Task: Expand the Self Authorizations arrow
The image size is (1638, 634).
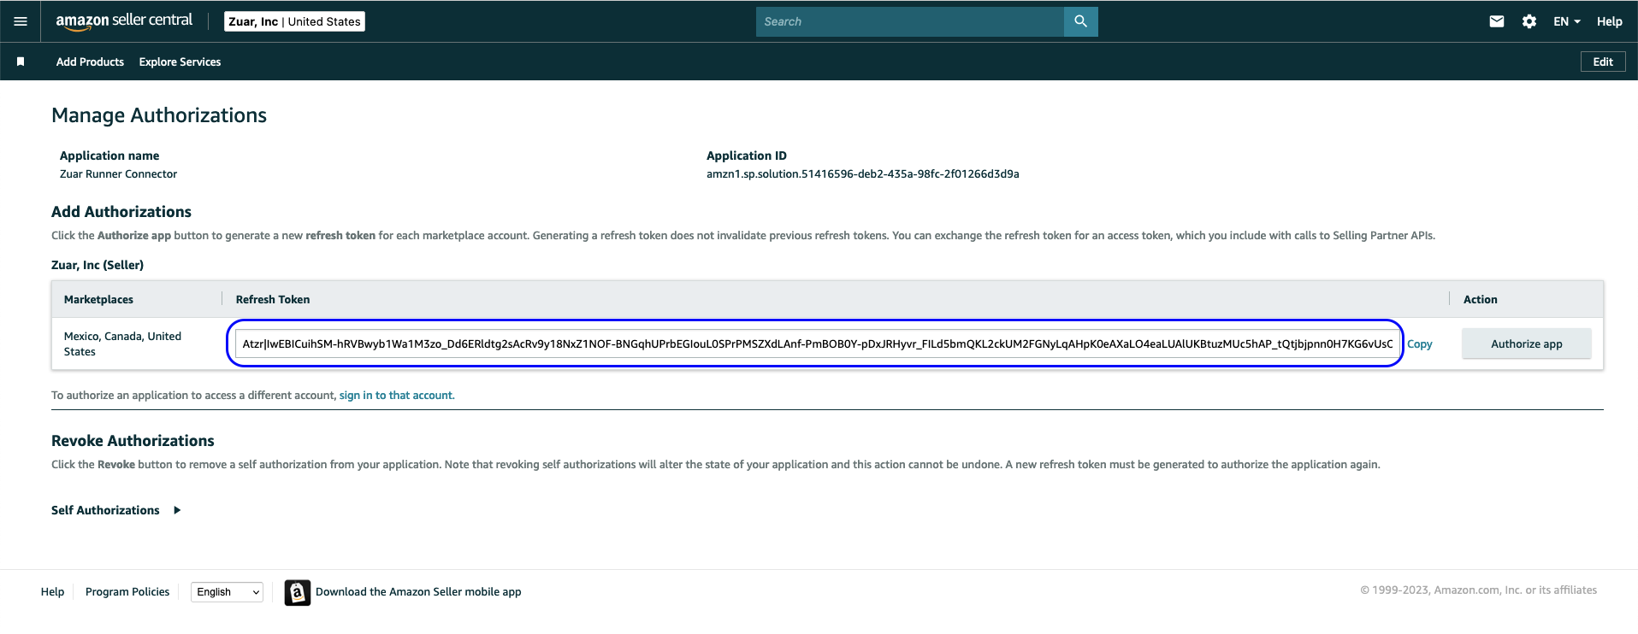Action: click(177, 510)
